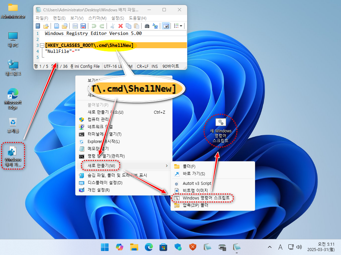Viewport: 341px width, 255px height.
Task: Click the scissors cut icon
Action: click(113, 26)
